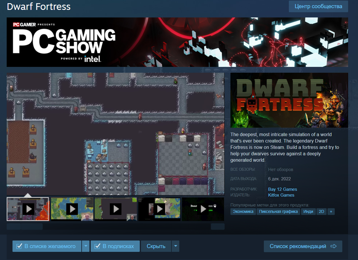358x260 pixels.
Task: Select the third thumbnail with dark cavern
Action: 116,209
